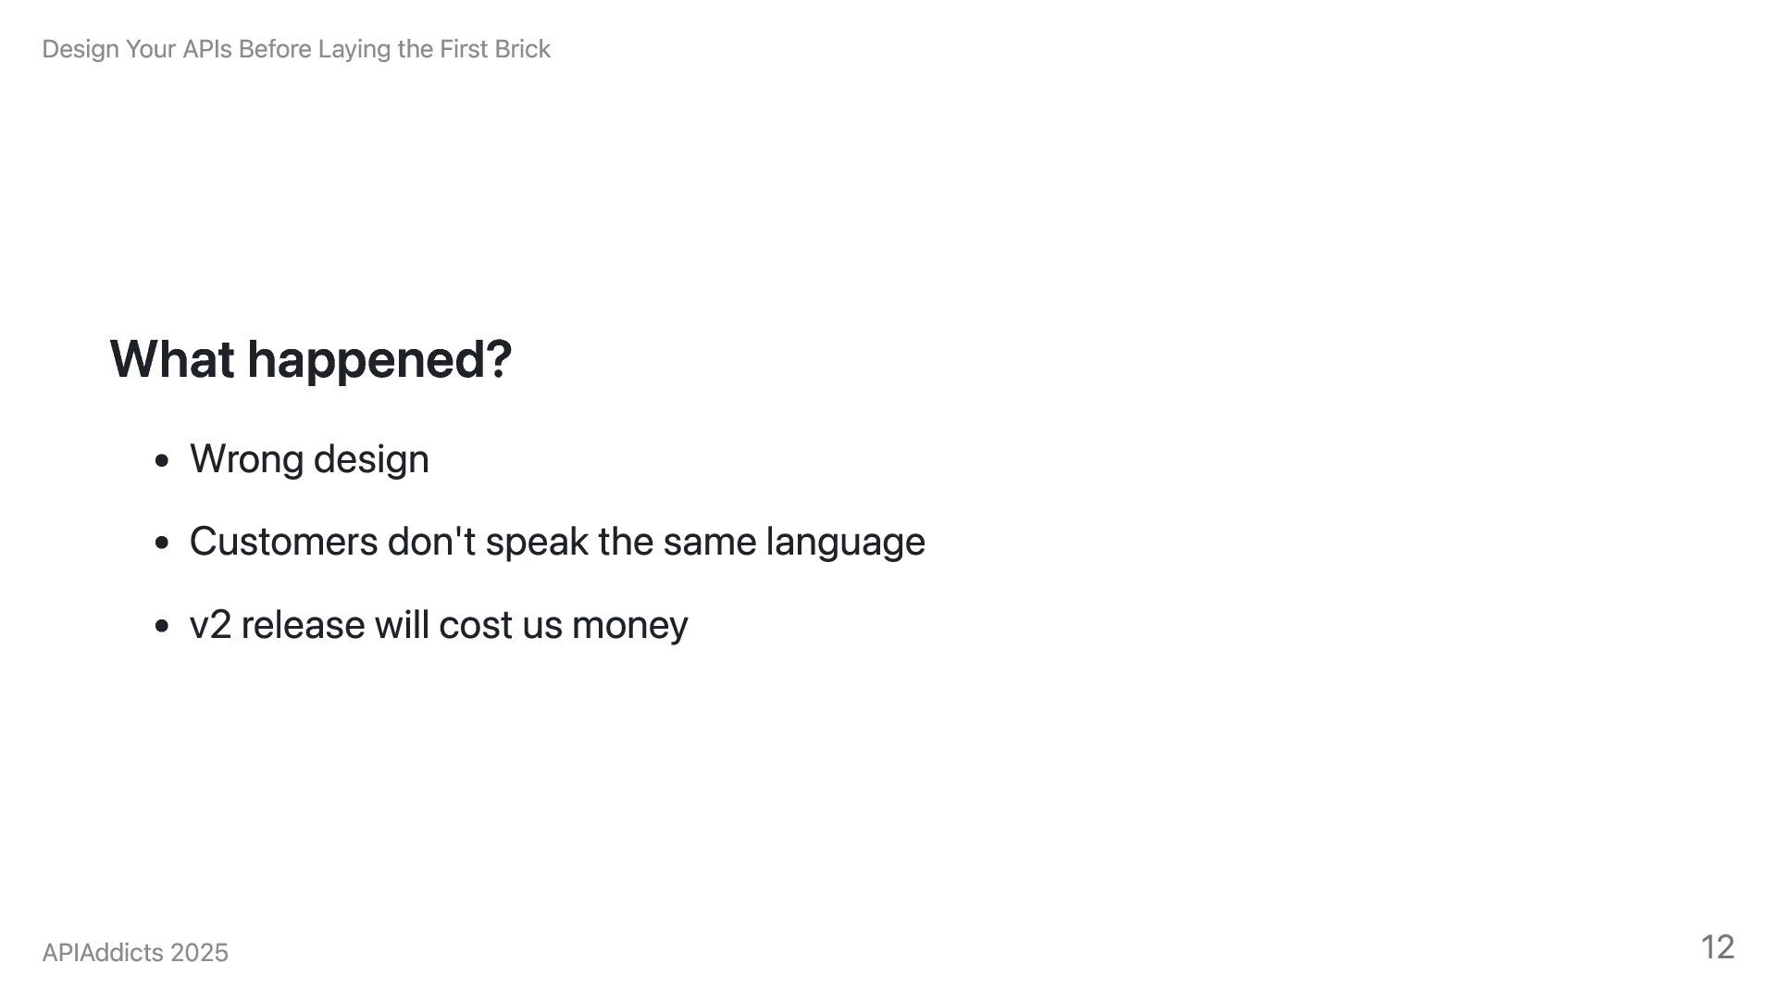Click slide page number 12

click(x=1717, y=947)
